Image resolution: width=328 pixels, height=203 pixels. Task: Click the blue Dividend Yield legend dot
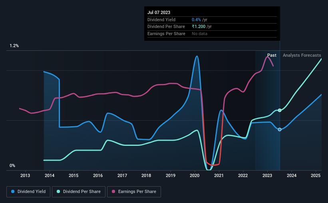[x=13, y=191]
